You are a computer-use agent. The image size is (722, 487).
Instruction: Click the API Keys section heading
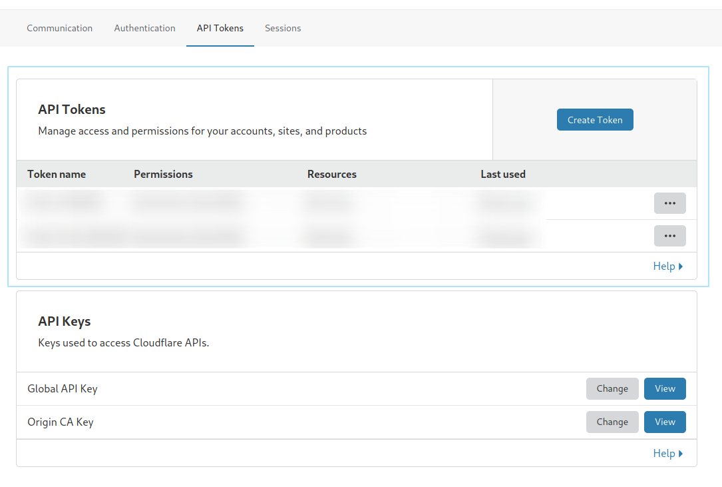tap(65, 321)
